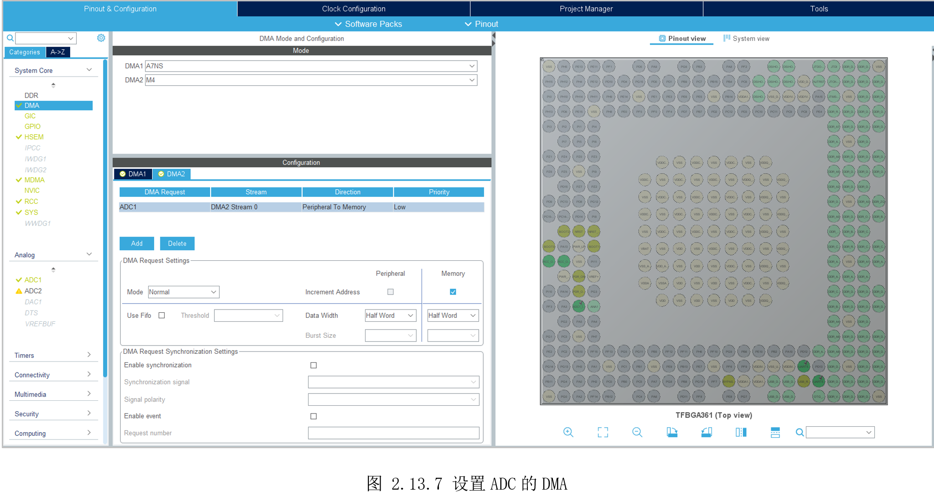Rotate pinout view clockwise
Viewport: 934px width, 496px height.
click(672, 432)
